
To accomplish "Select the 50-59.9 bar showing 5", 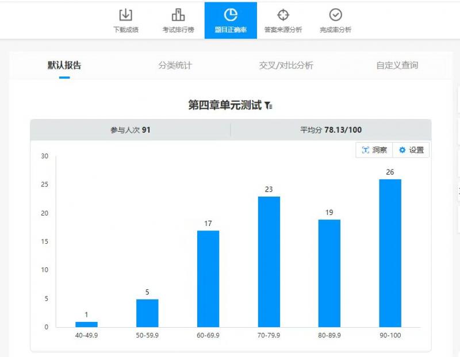I will (x=147, y=313).
